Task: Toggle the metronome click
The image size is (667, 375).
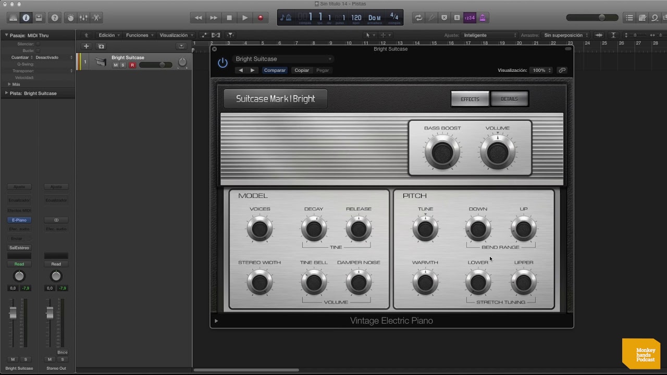Action: tap(483, 18)
